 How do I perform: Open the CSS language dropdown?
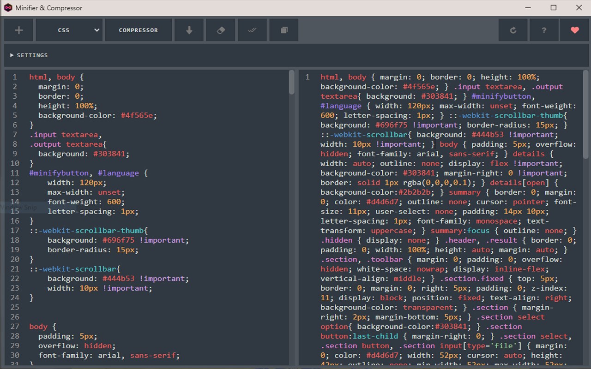click(x=69, y=30)
